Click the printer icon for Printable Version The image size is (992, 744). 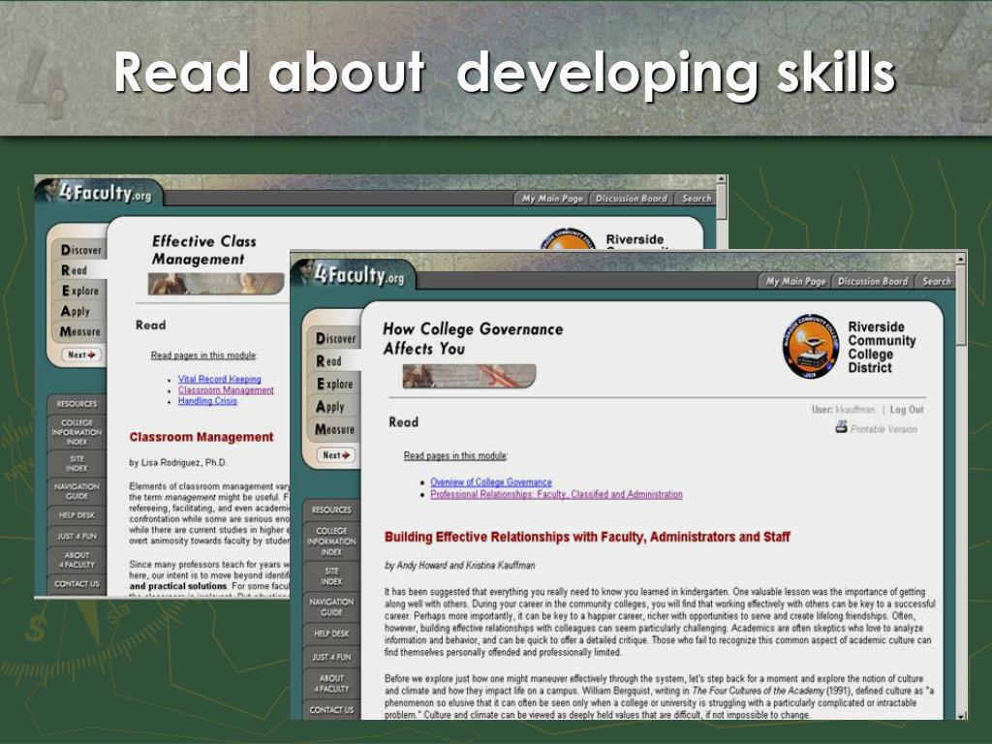(841, 427)
